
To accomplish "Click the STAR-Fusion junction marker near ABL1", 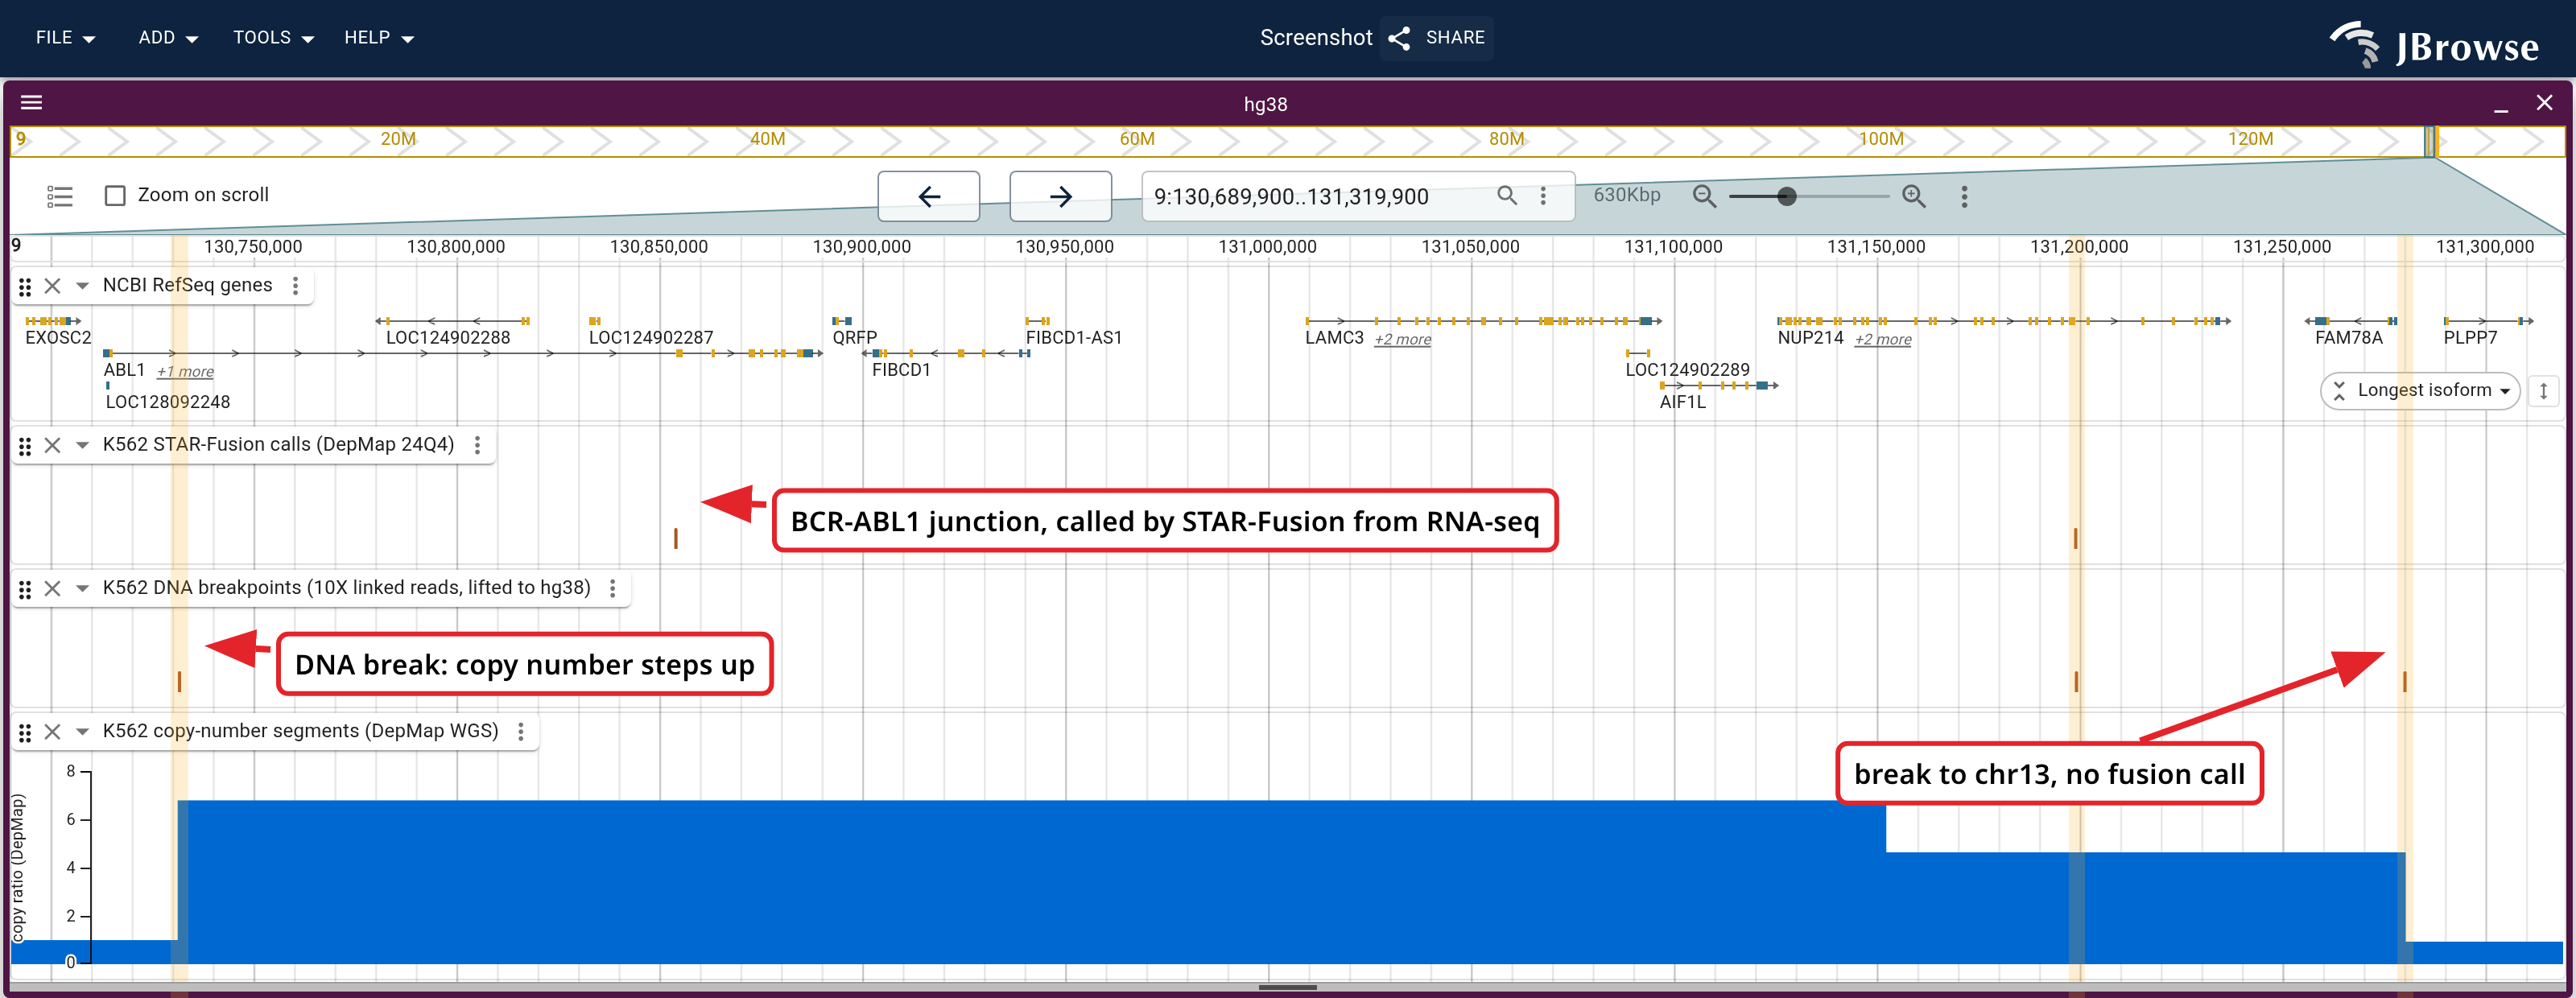I will tap(676, 538).
